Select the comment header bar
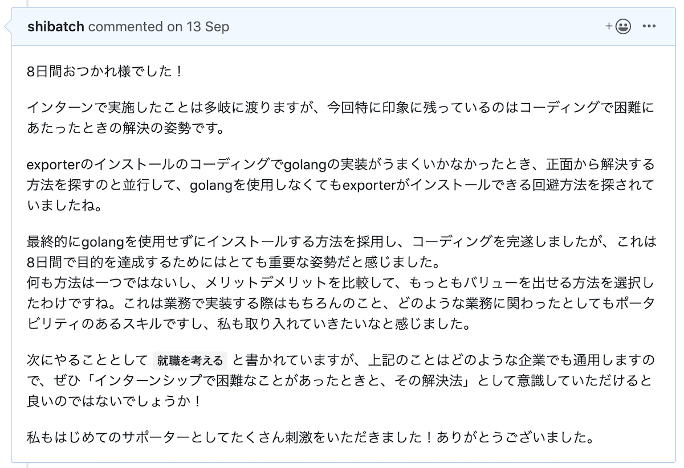684x468 pixels. click(342, 26)
